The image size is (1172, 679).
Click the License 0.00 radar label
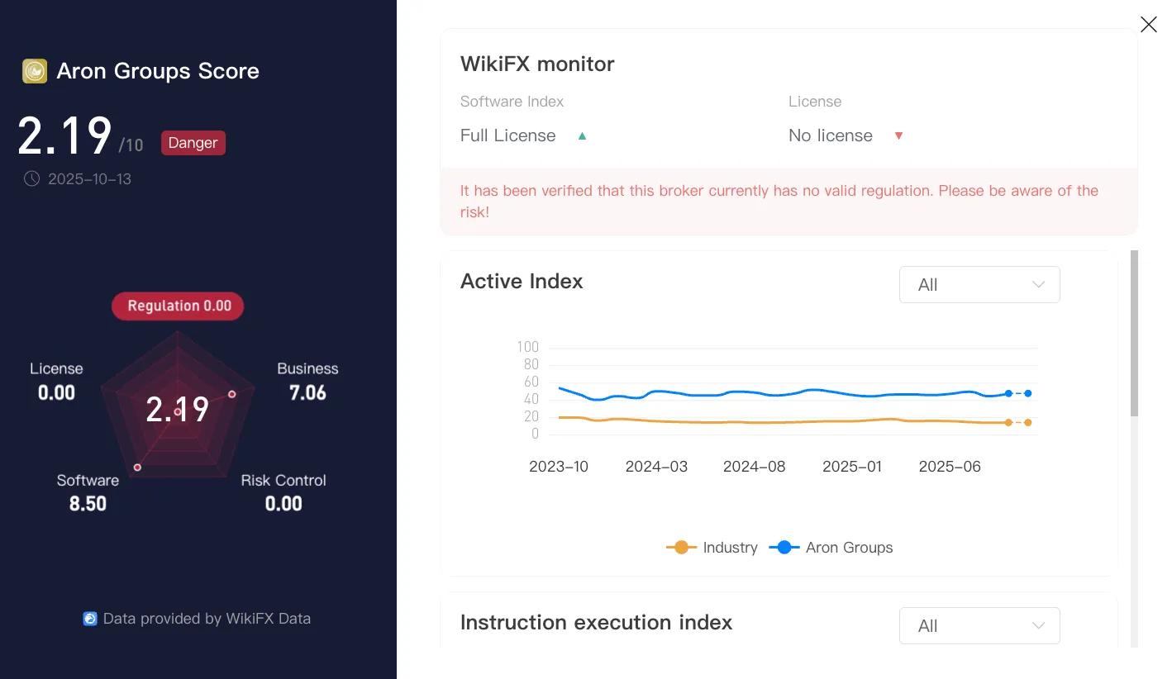tap(56, 381)
